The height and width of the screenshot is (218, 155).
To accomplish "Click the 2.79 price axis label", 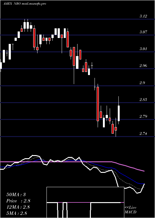I will (x=143, y=116).
